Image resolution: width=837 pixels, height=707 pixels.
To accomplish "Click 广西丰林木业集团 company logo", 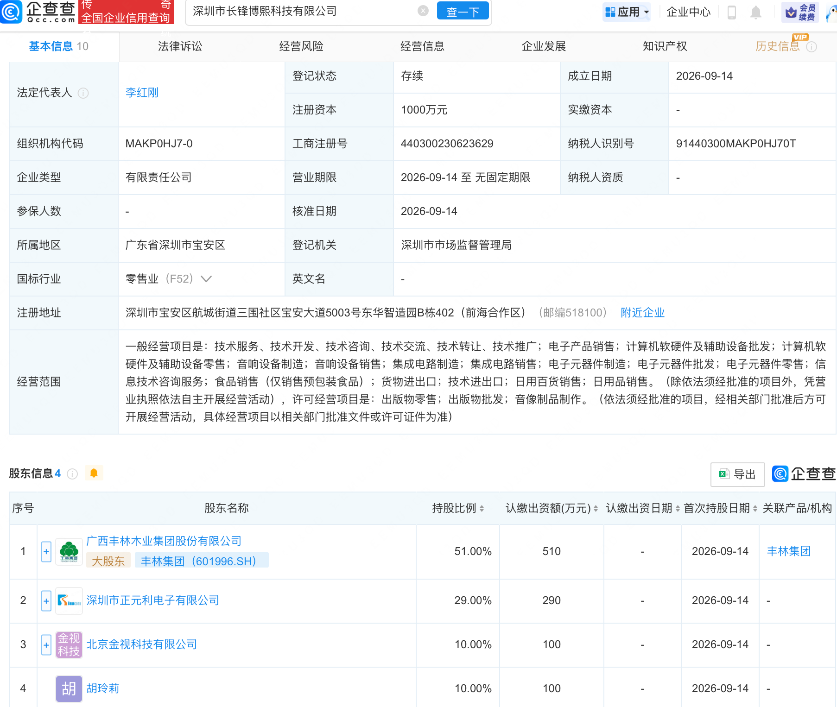I will [69, 551].
